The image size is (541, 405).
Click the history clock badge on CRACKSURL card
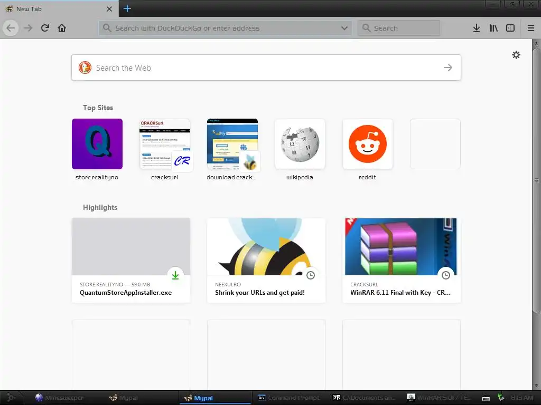[446, 275]
